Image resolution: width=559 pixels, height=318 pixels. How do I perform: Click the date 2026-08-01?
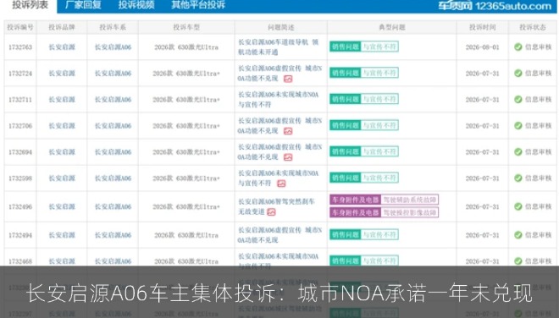click(483, 47)
